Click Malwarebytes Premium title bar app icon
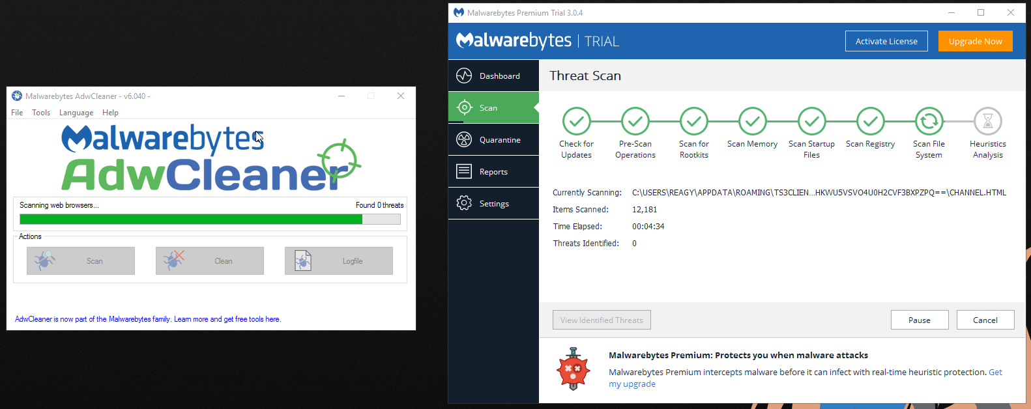The image size is (1031, 409). point(459,12)
